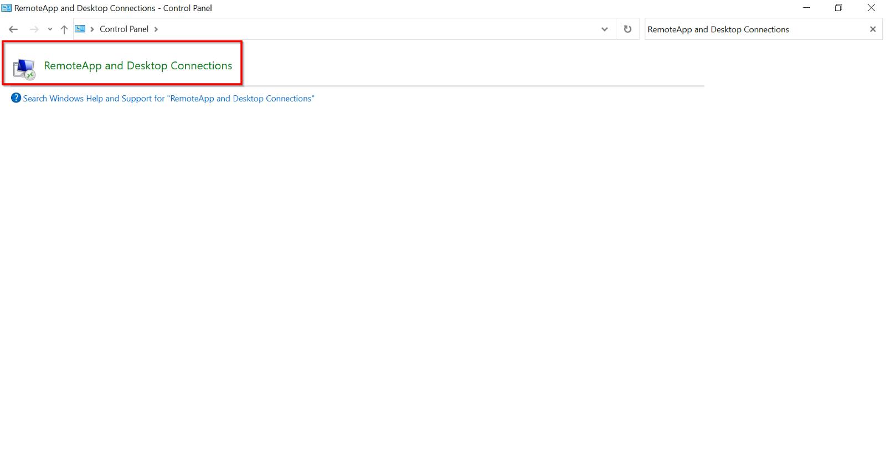
Task: Click the blue help question mark icon
Action: [x=16, y=98]
